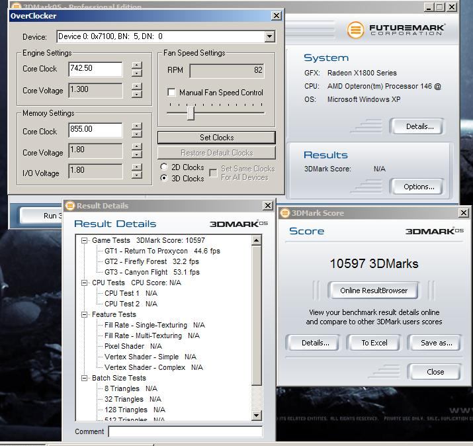This screenshot has height=446, width=473.
Task: Click Details in the 3DMark Score window
Action: click(314, 343)
